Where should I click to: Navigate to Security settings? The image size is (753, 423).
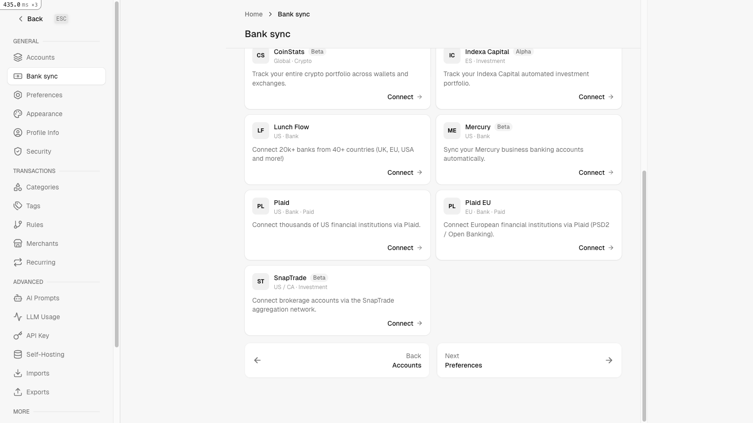56,151
